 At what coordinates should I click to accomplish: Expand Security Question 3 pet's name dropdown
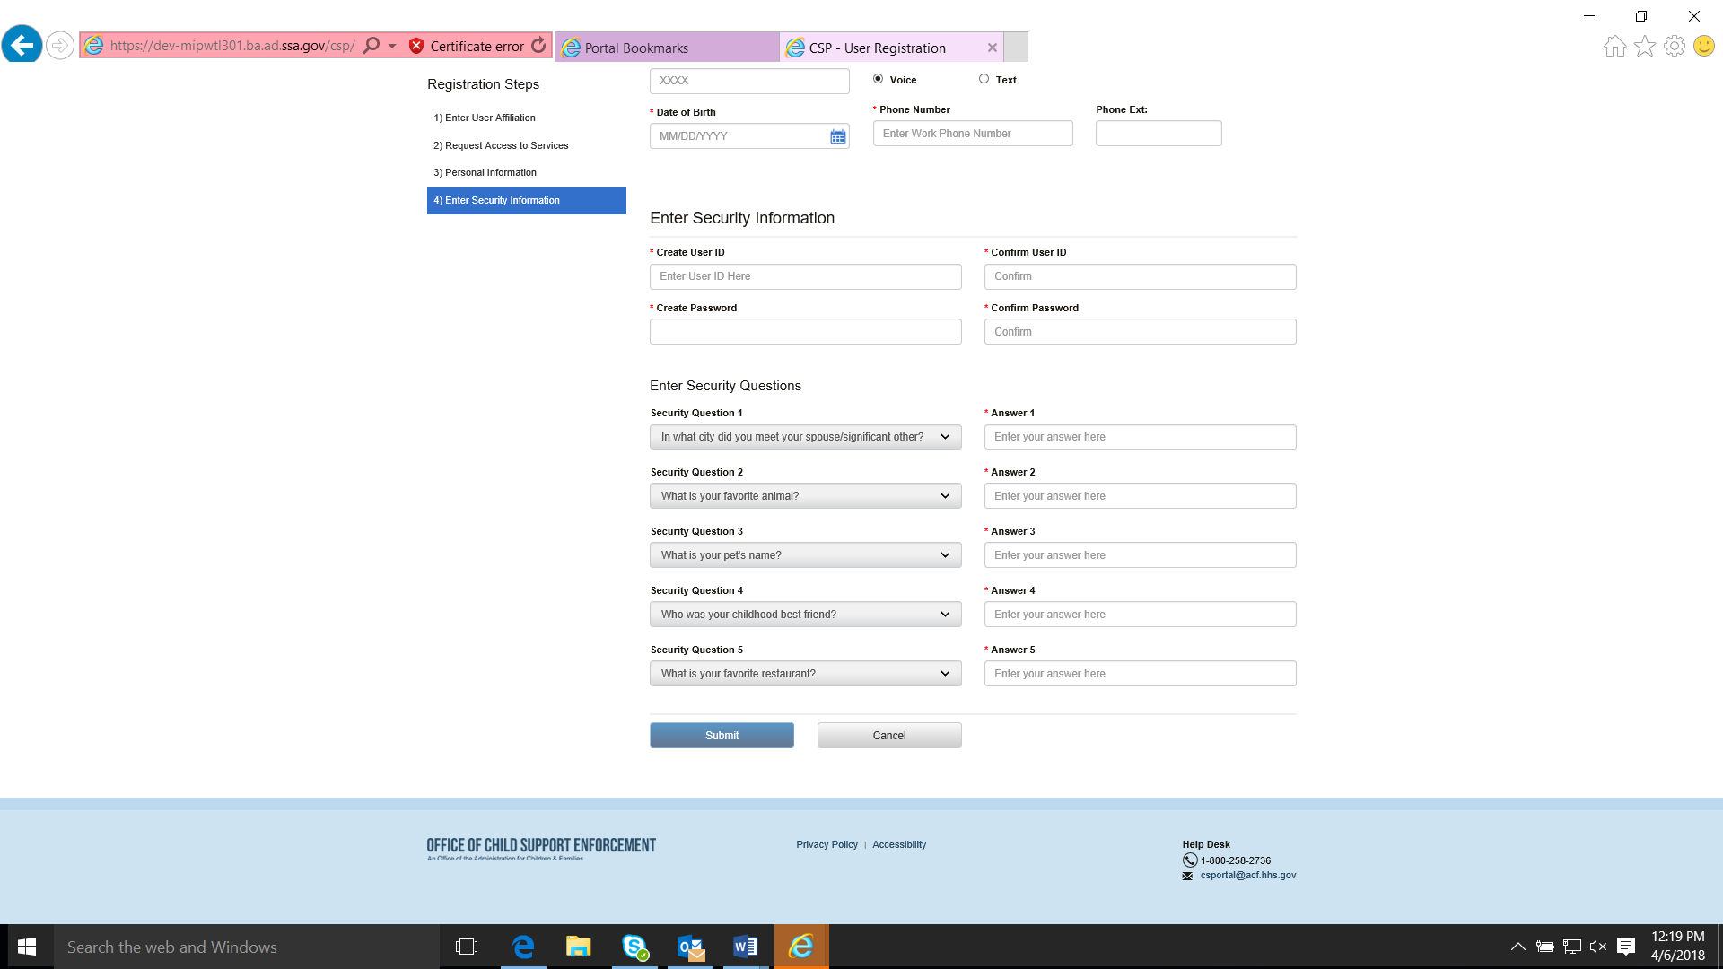point(805,555)
